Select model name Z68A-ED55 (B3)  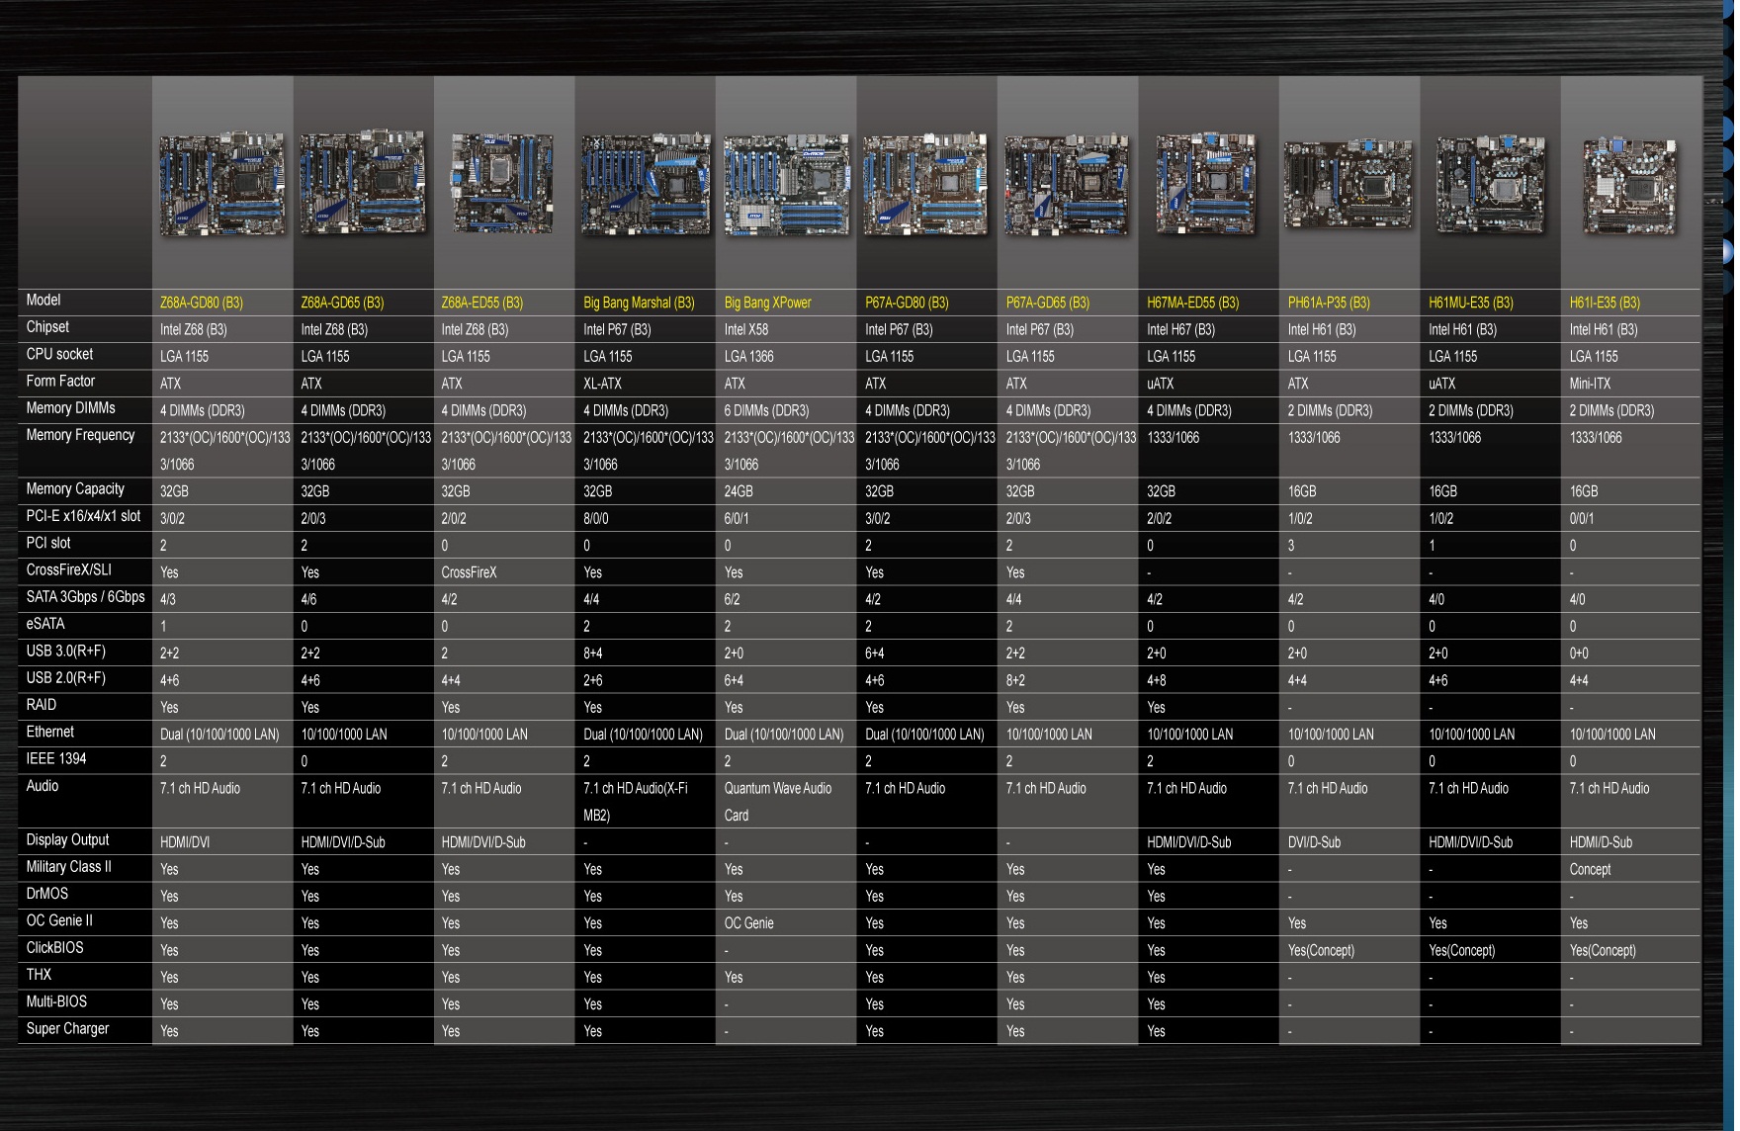point(482,303)
